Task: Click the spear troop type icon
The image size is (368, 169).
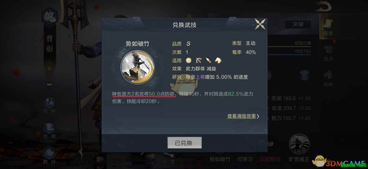Action: pos(209,60)
